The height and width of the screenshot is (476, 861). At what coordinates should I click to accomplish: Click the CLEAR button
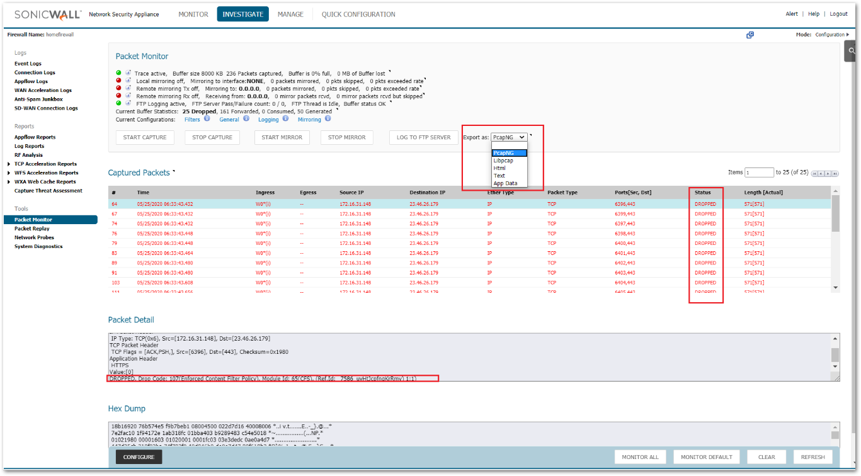tap(767, 457)
